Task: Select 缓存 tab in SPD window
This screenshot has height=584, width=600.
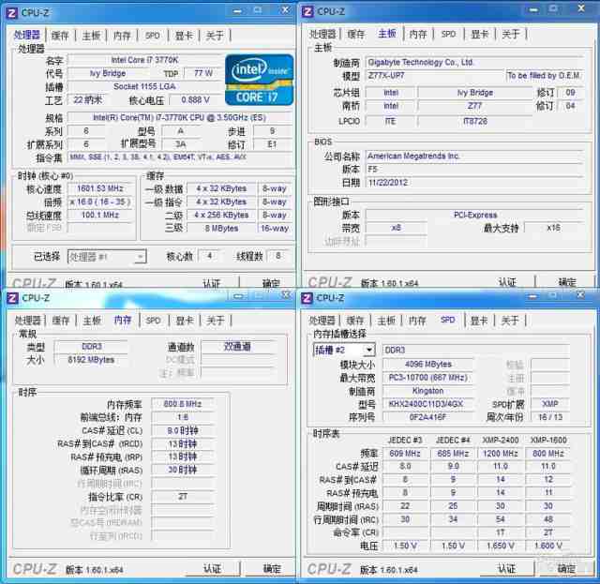Action: pos(354,321)
